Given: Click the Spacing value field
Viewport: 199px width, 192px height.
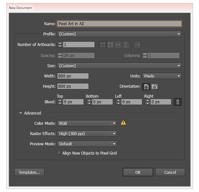Looking at the screenshot, I should coord(79,56).
